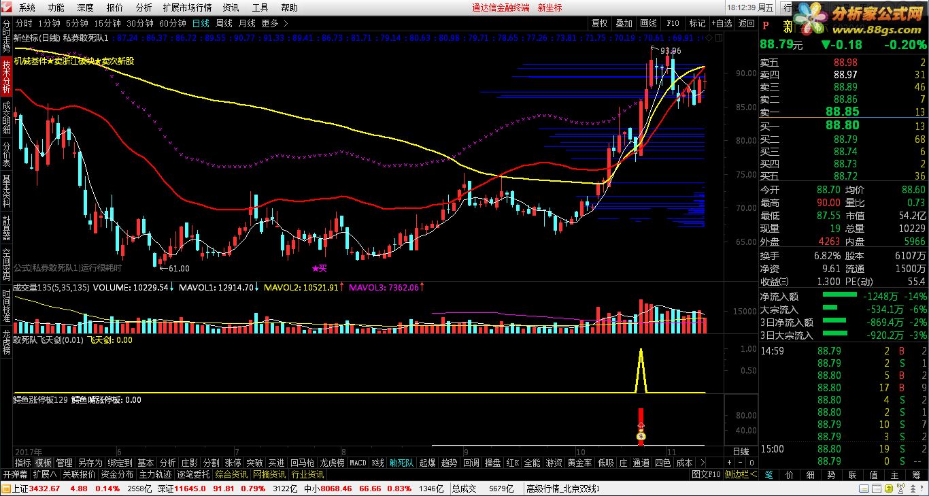Expand the 扩展∧ panel
The height and width of the screenshot is (496, 929).
[x=46, y=474]
